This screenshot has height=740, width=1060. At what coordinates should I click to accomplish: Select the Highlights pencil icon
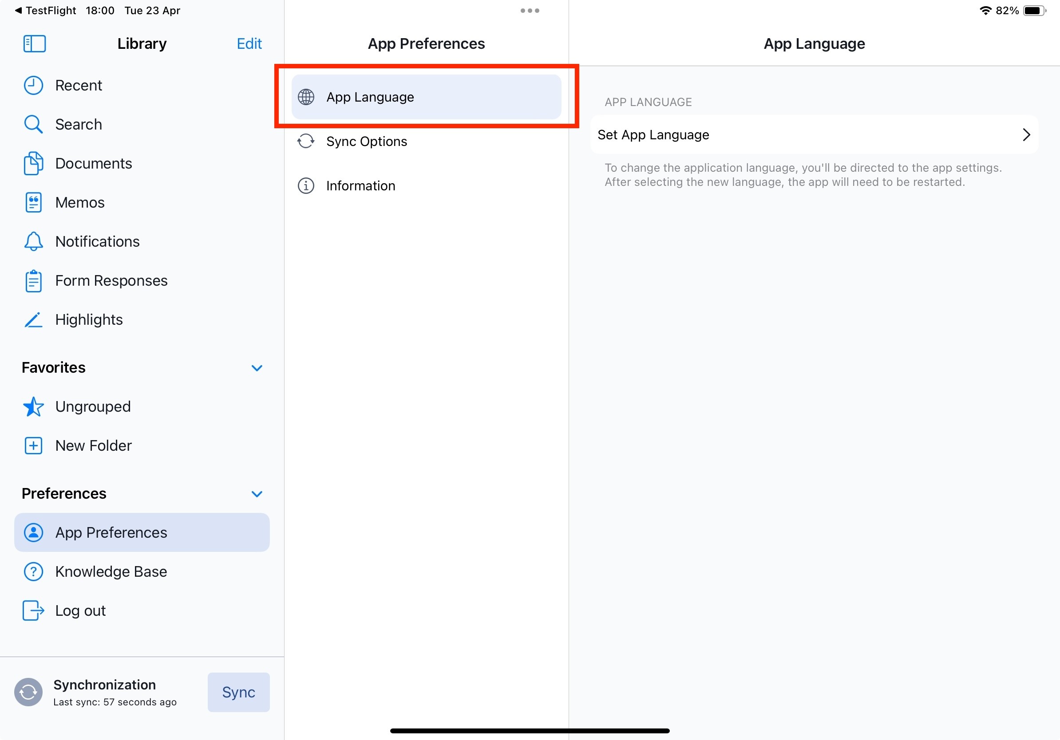(x=33, y=320)
